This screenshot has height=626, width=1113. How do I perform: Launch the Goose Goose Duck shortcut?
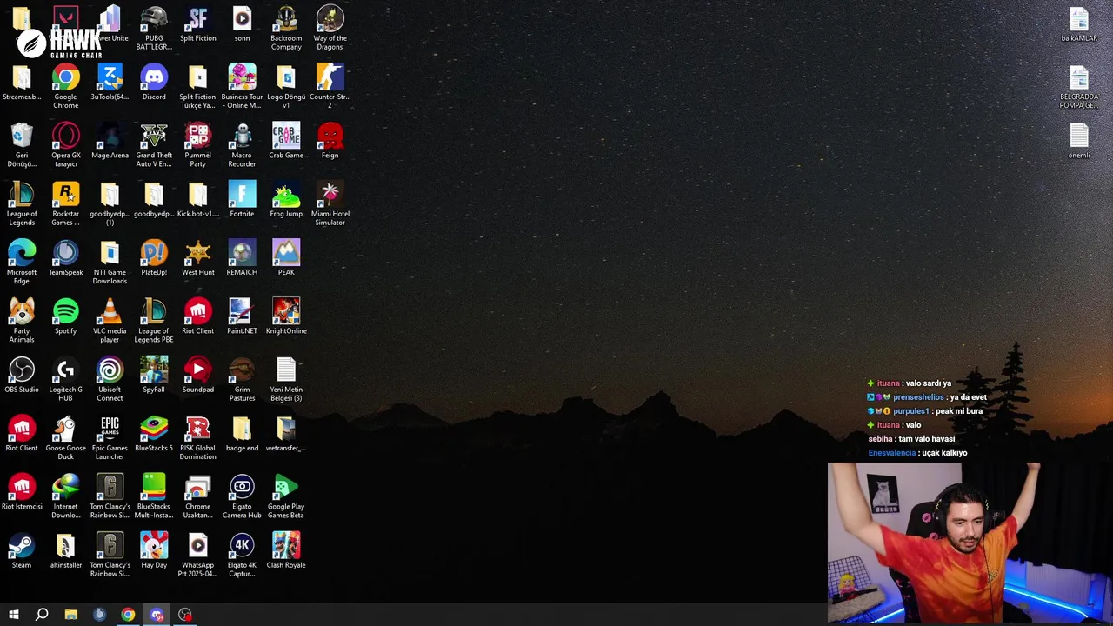pyautogui.click(x=65, y=429)
